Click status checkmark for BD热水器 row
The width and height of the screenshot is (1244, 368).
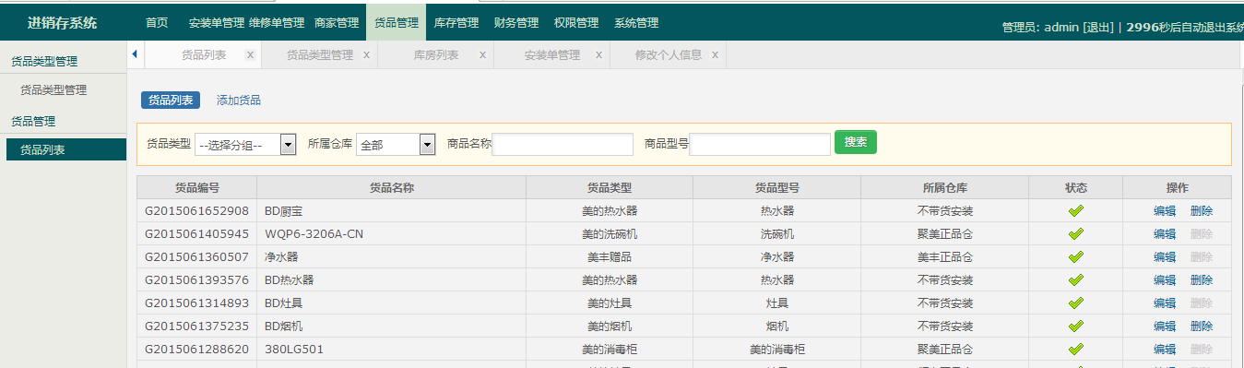click(1075, 279)
